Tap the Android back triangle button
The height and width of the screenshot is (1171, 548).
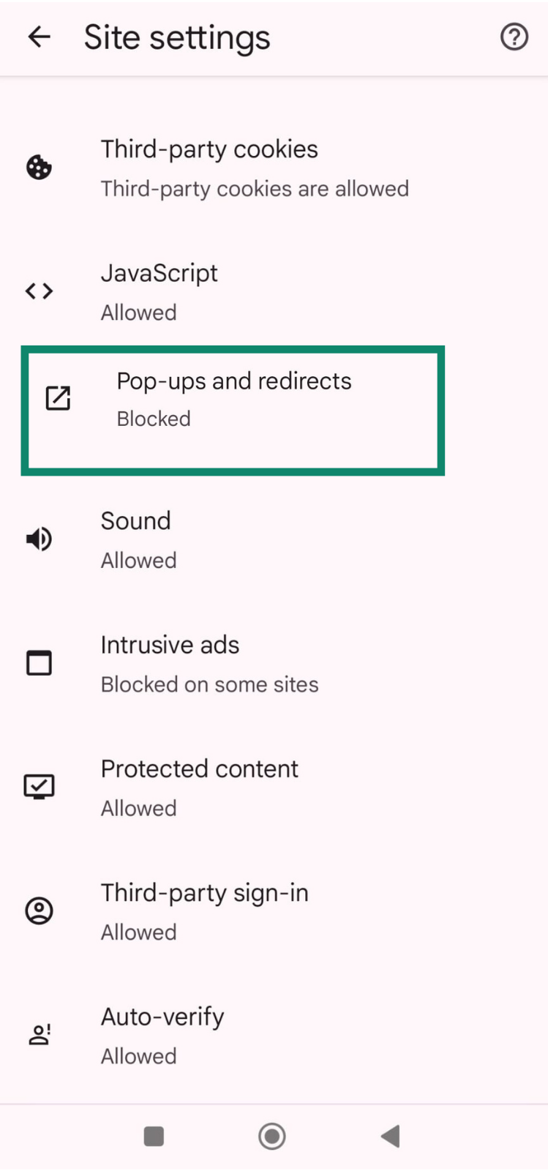click(x=390, y=1136)
